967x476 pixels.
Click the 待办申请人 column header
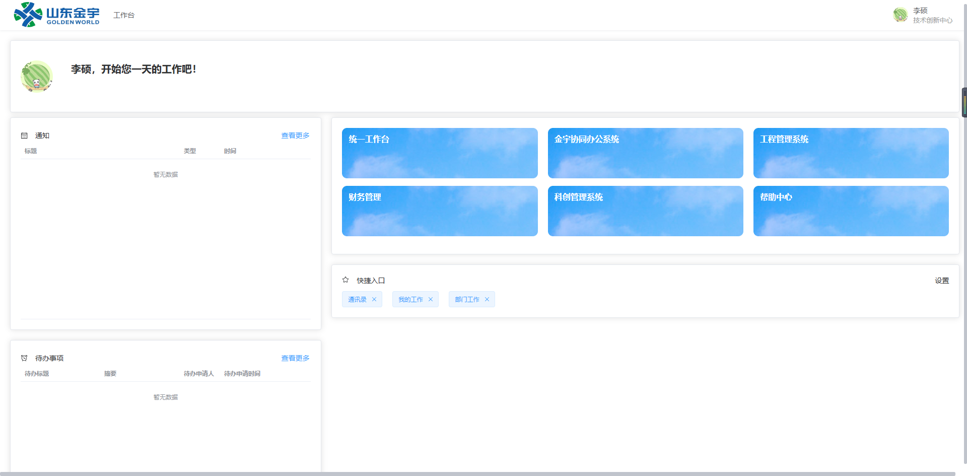[x=199, y=374]
